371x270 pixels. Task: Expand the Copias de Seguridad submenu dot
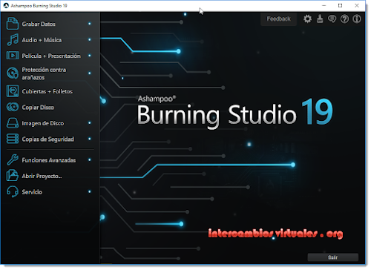tap(90, 139)
